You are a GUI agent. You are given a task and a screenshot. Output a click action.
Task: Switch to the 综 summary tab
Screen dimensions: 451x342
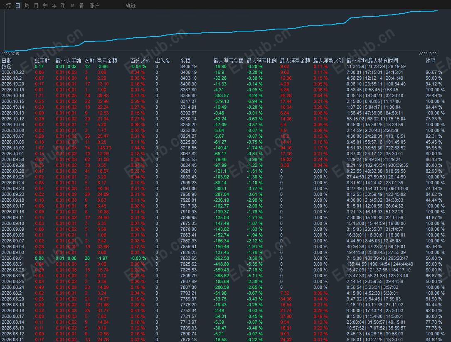pos(9,5)
